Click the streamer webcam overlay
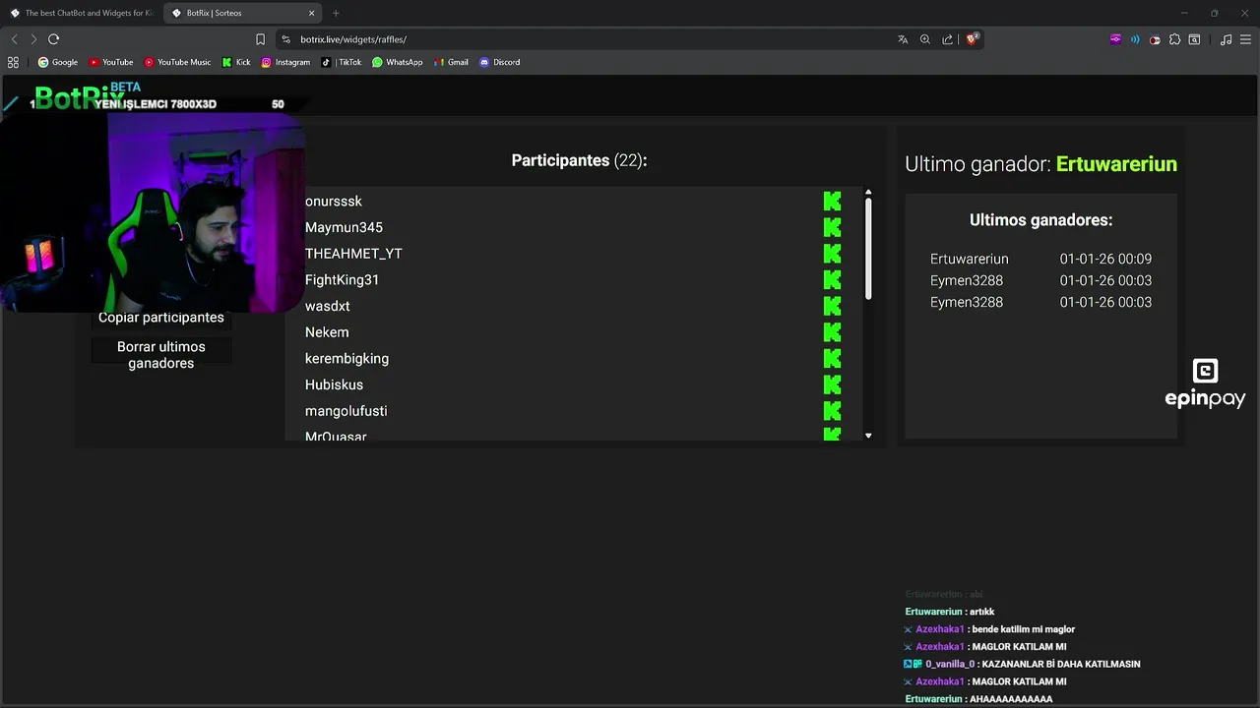 (x=153, y=211)
